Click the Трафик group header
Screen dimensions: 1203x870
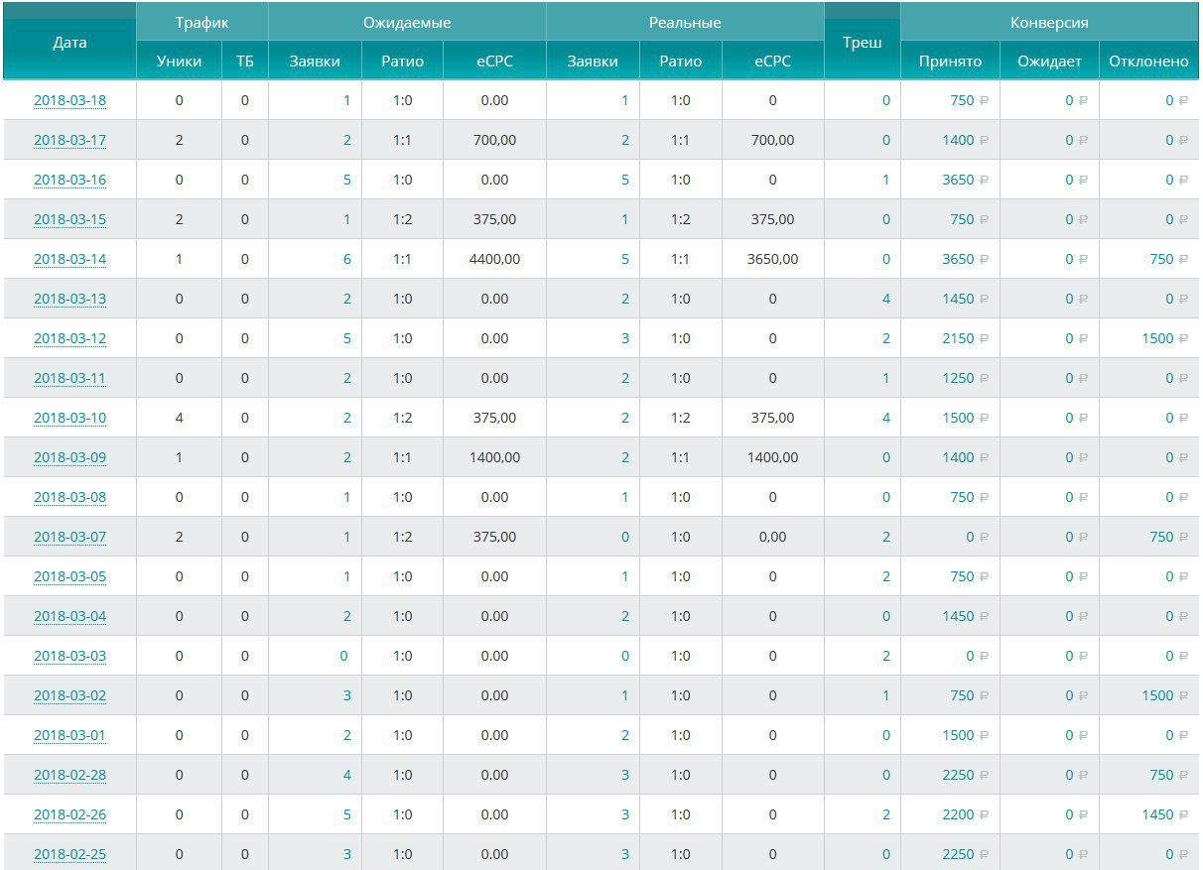tap(201, 22)
